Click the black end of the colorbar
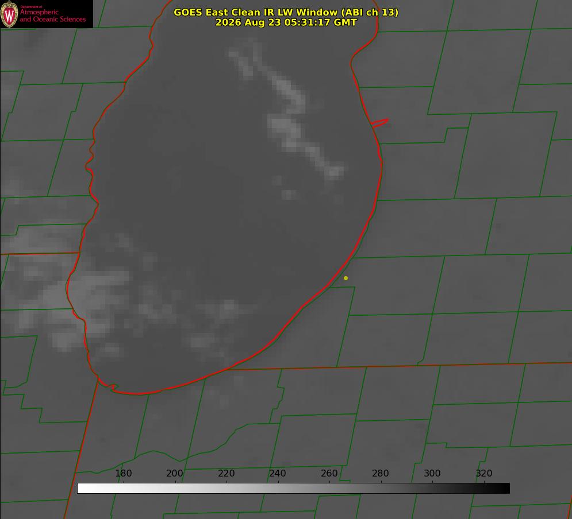 505,488
